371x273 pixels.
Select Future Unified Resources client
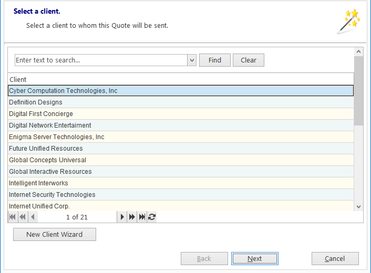click(x=181, y=149)
